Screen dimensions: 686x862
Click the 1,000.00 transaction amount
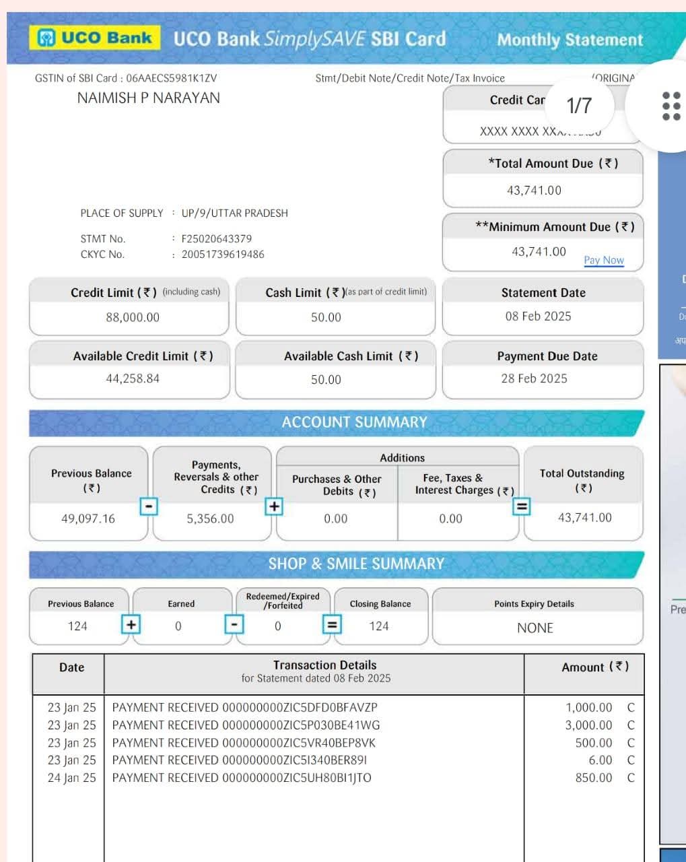(x=589, y=708)
